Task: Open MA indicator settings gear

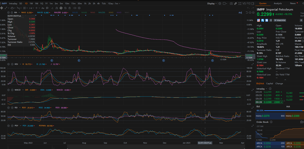Action: [8, 12]
